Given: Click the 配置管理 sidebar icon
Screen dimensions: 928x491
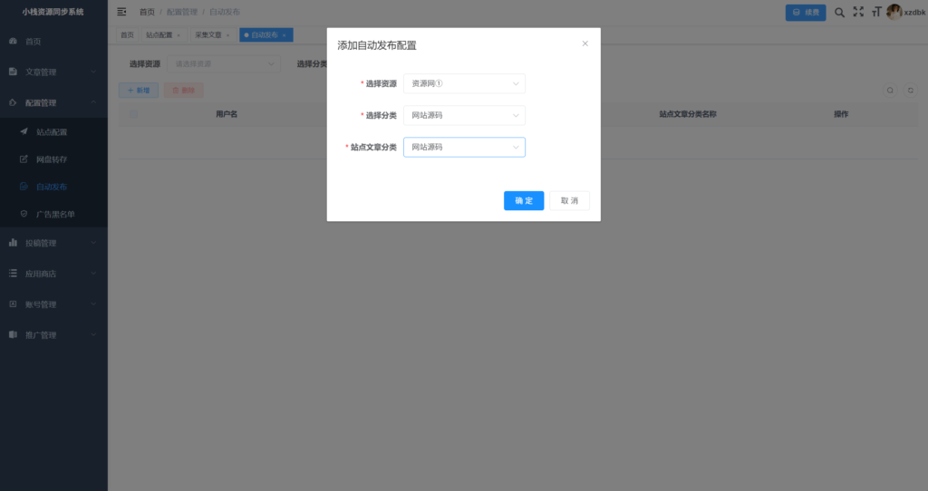Looking at the screenshot, I should tap(13, 102).
